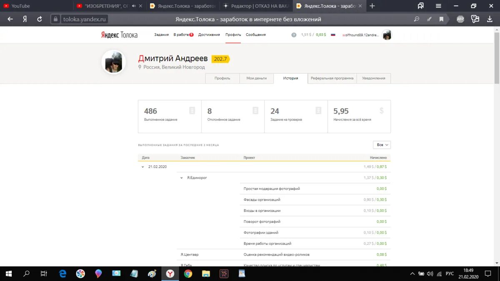Open Task View on the taskbar
Viewport: 500px width, 281px height.
(44, 274)
